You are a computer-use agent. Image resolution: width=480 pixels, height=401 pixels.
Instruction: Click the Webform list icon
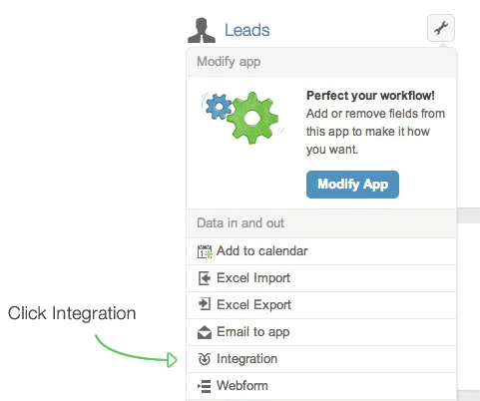pyautogui.click(x=205, y=386)
